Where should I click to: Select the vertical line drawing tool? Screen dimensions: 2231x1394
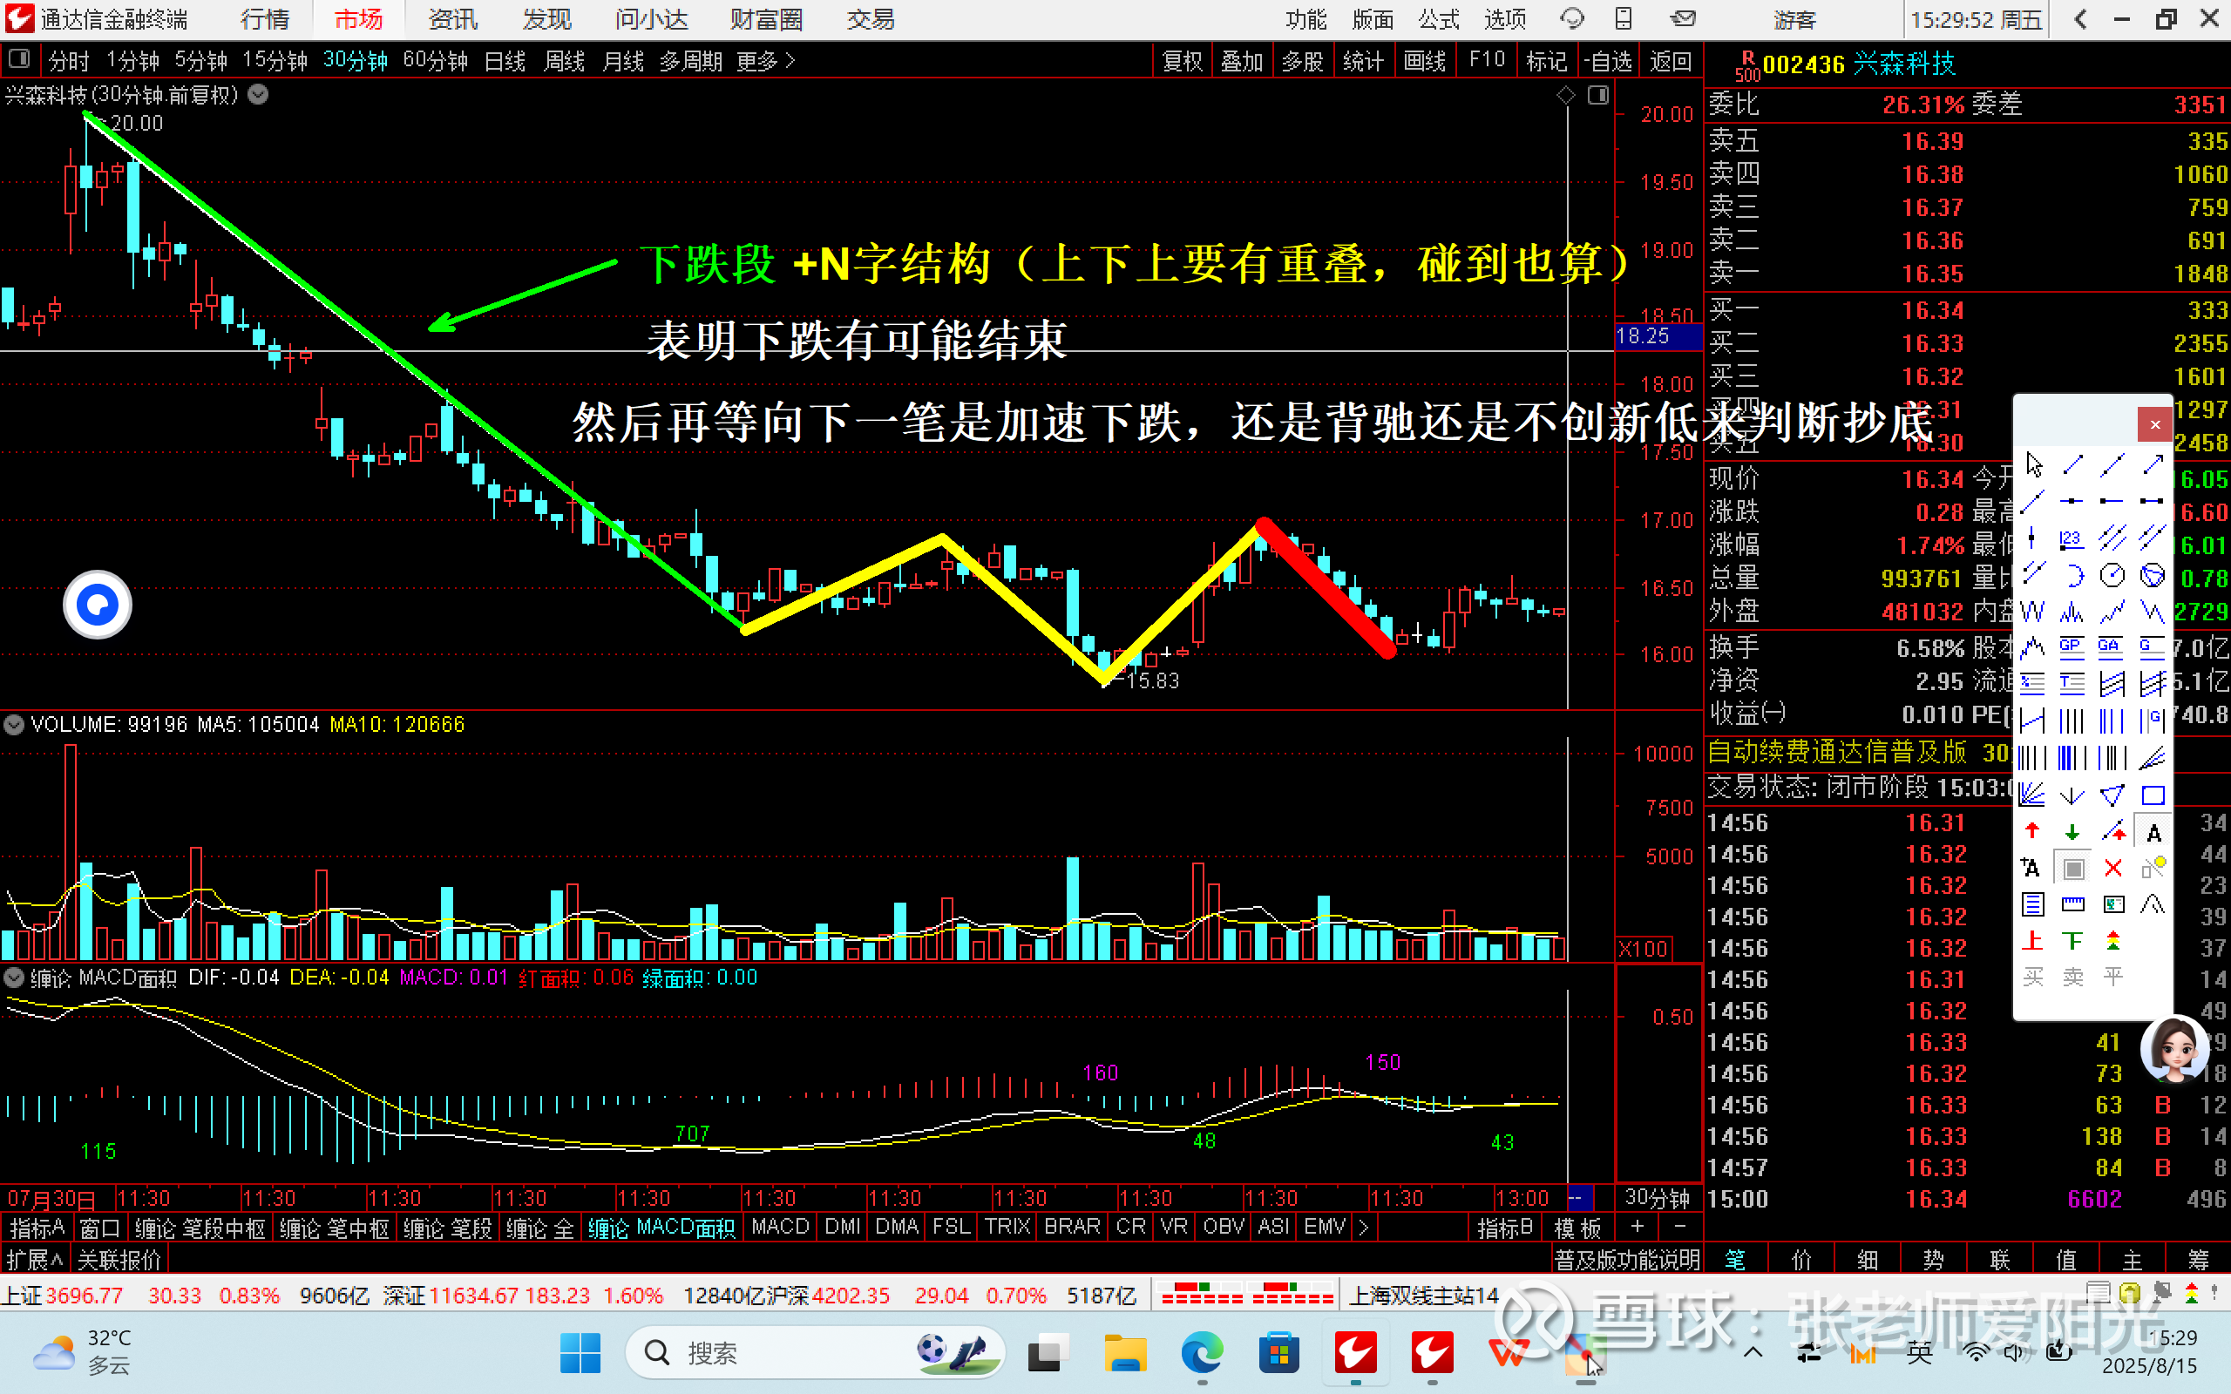[x=2032, y=538]
